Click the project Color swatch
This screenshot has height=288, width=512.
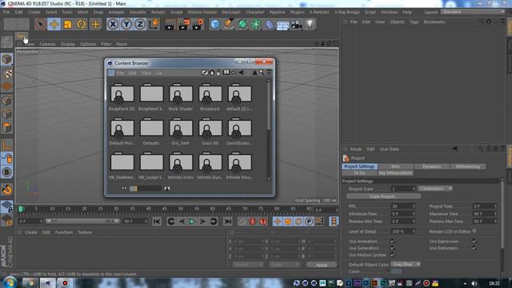tap(396, 271)
